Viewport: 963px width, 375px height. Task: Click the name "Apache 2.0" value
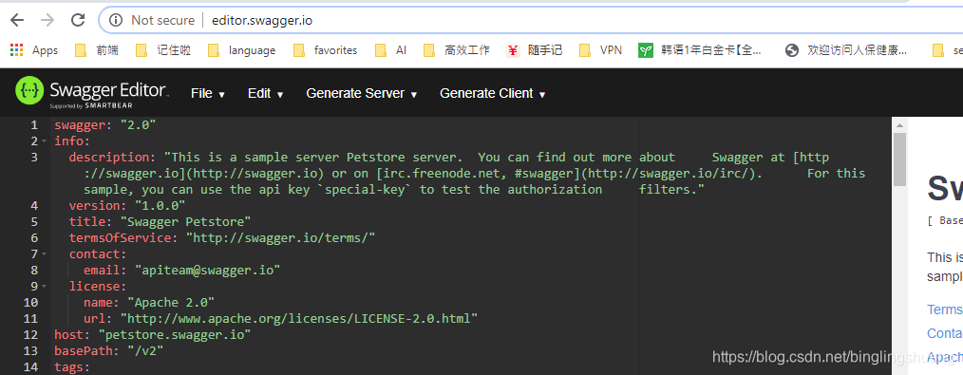171,303
